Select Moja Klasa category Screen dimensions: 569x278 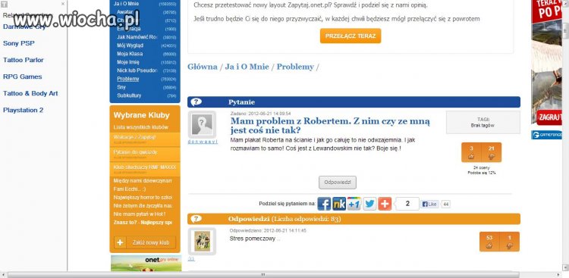130,54
